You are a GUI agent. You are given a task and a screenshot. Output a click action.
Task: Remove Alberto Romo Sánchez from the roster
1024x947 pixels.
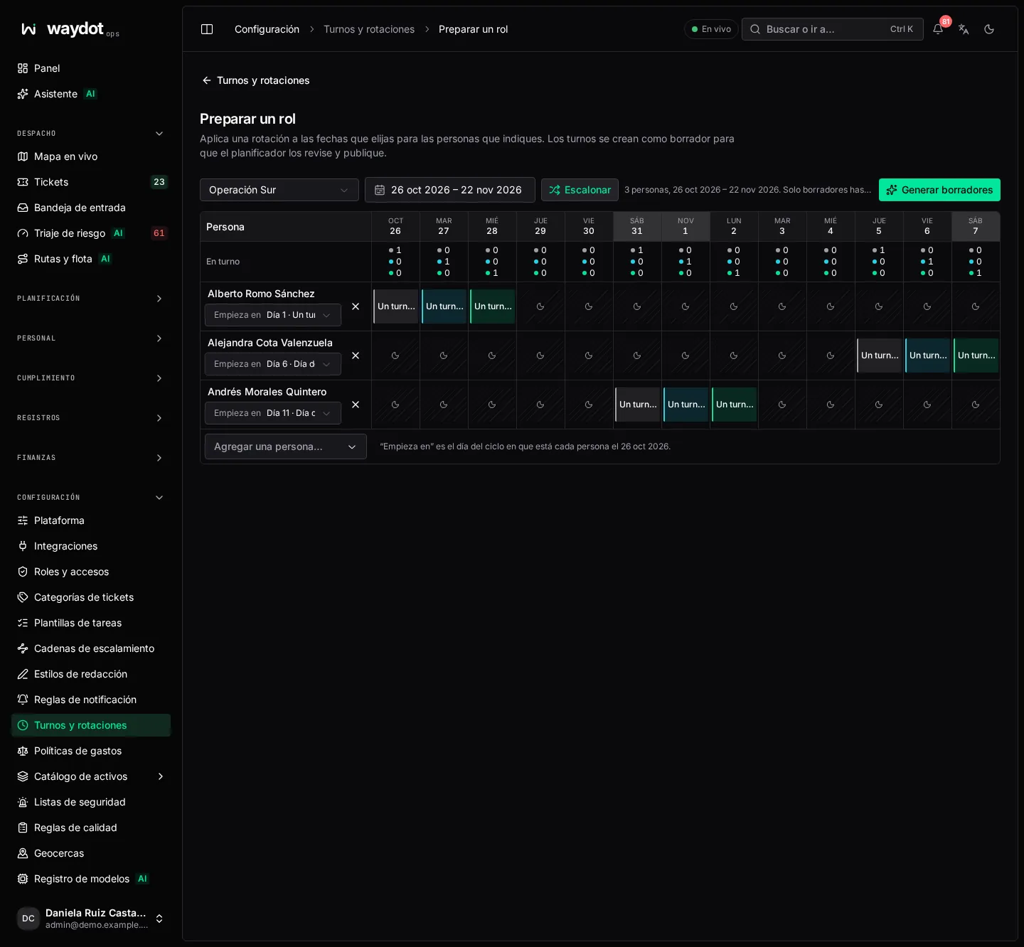[356, 306]
